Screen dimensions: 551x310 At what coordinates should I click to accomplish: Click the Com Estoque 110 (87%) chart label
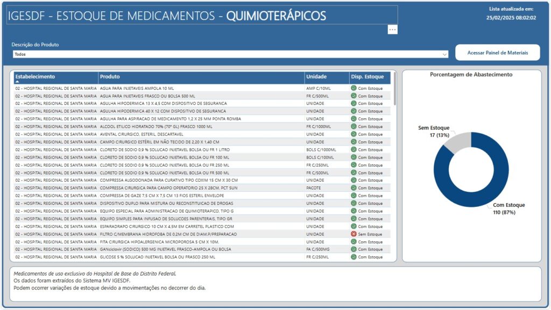pos(508,208)
